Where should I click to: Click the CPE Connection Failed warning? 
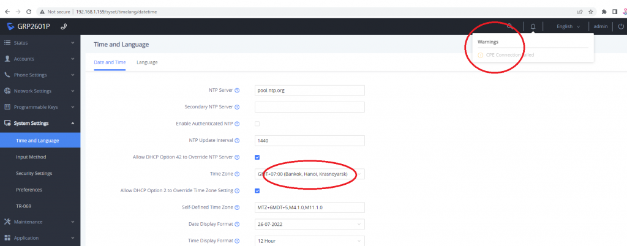tap(506, 55)
